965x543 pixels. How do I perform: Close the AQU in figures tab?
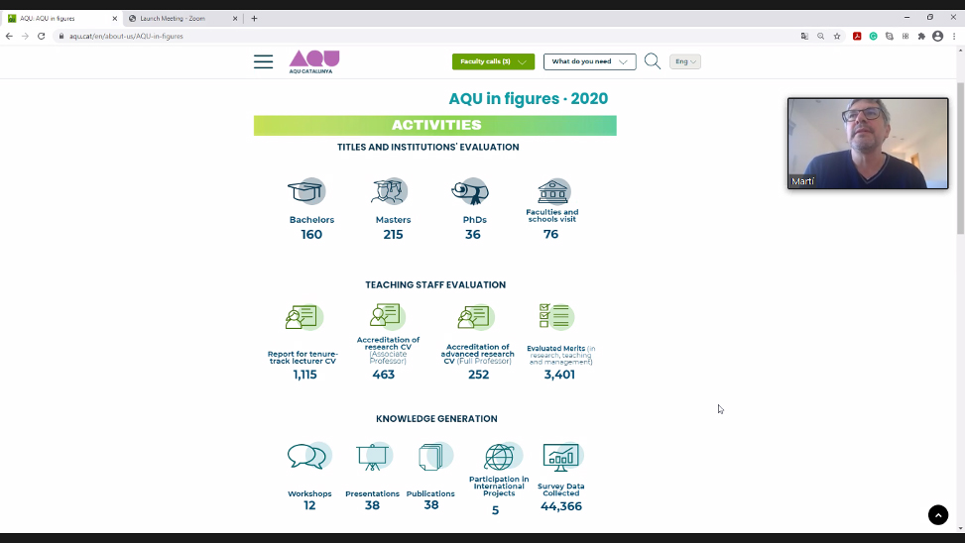(114, 19)
